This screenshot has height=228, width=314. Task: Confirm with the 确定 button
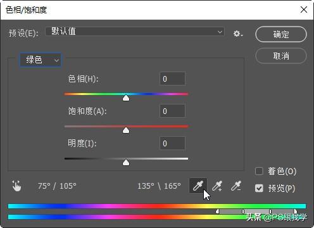(281, 34)
